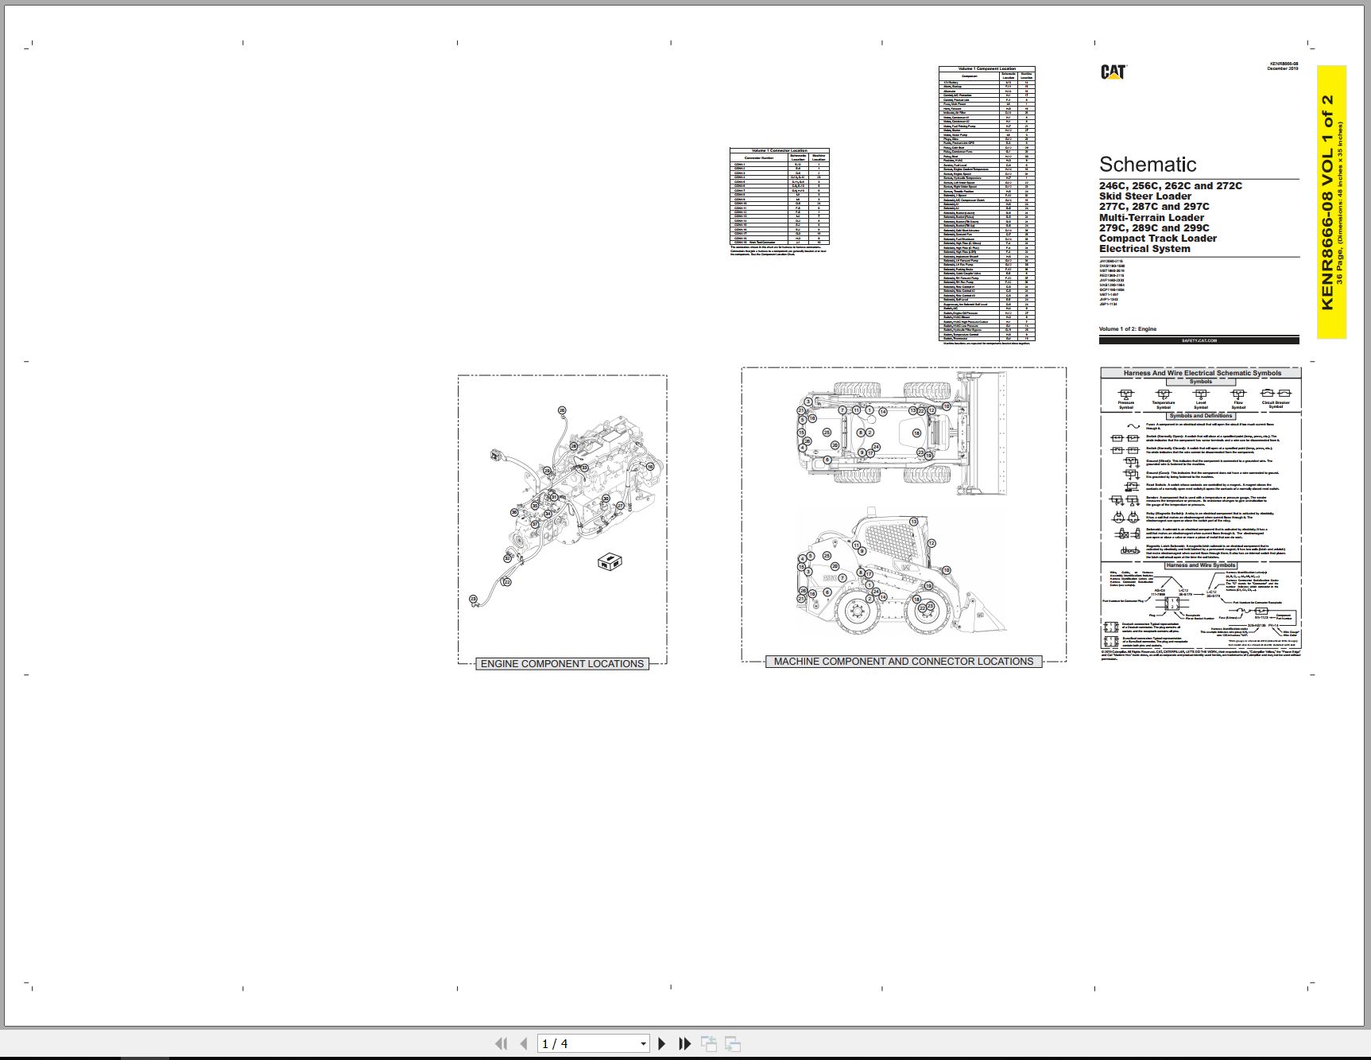Viewport: 1371px width, 1060px height.
Task: Open the page number dropdown arrow
Action: 643,1043
